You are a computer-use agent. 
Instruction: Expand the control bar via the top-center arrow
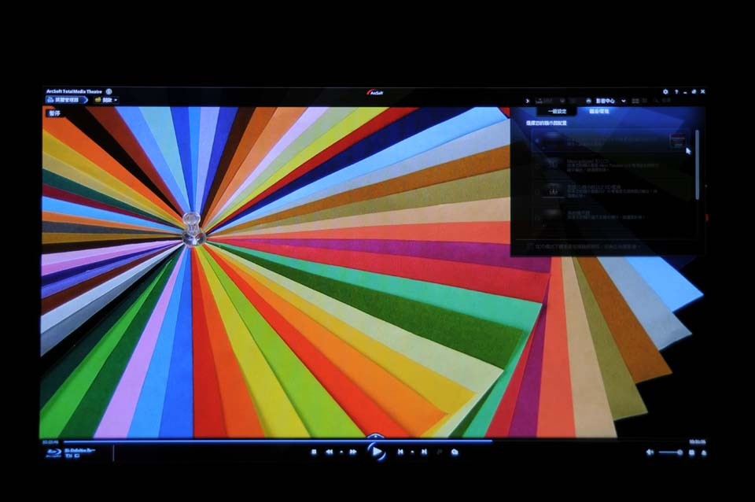[x=375, y=436]
